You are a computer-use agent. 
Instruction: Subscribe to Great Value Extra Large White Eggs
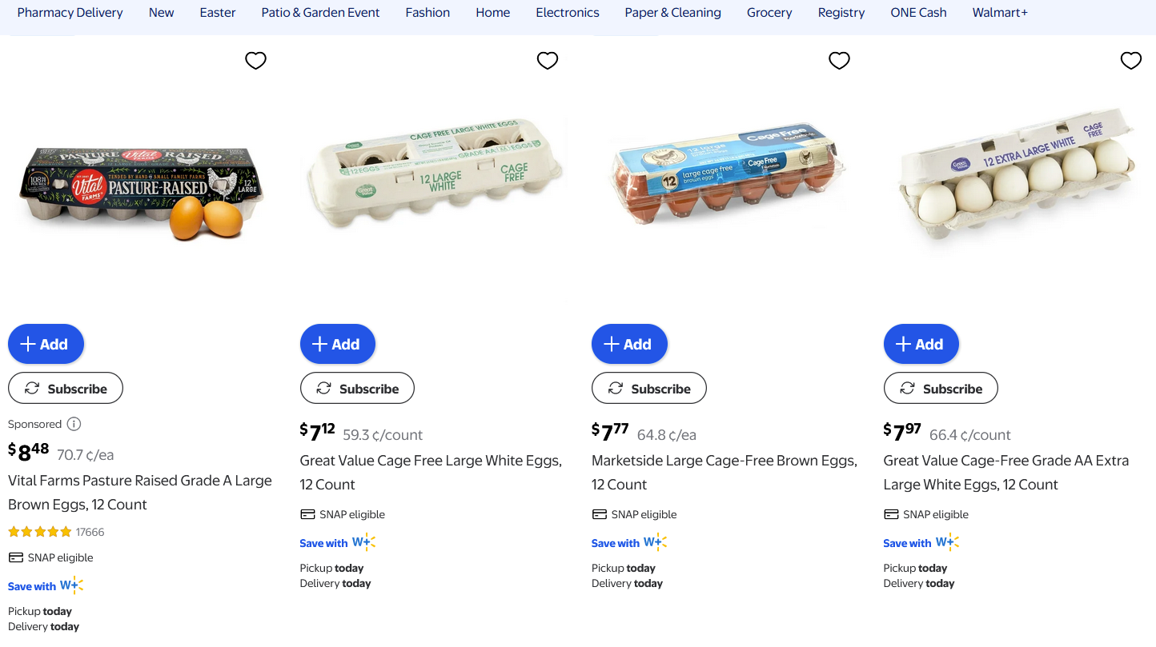click(941, 389)
